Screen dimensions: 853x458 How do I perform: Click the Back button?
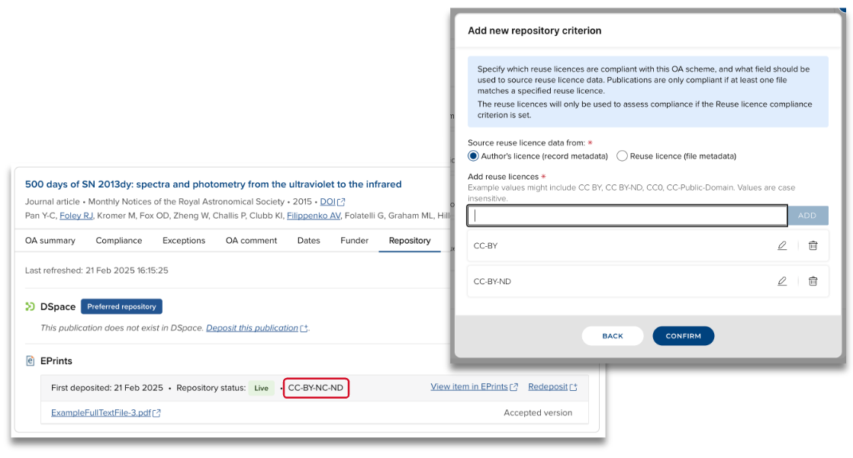[612, 336]
